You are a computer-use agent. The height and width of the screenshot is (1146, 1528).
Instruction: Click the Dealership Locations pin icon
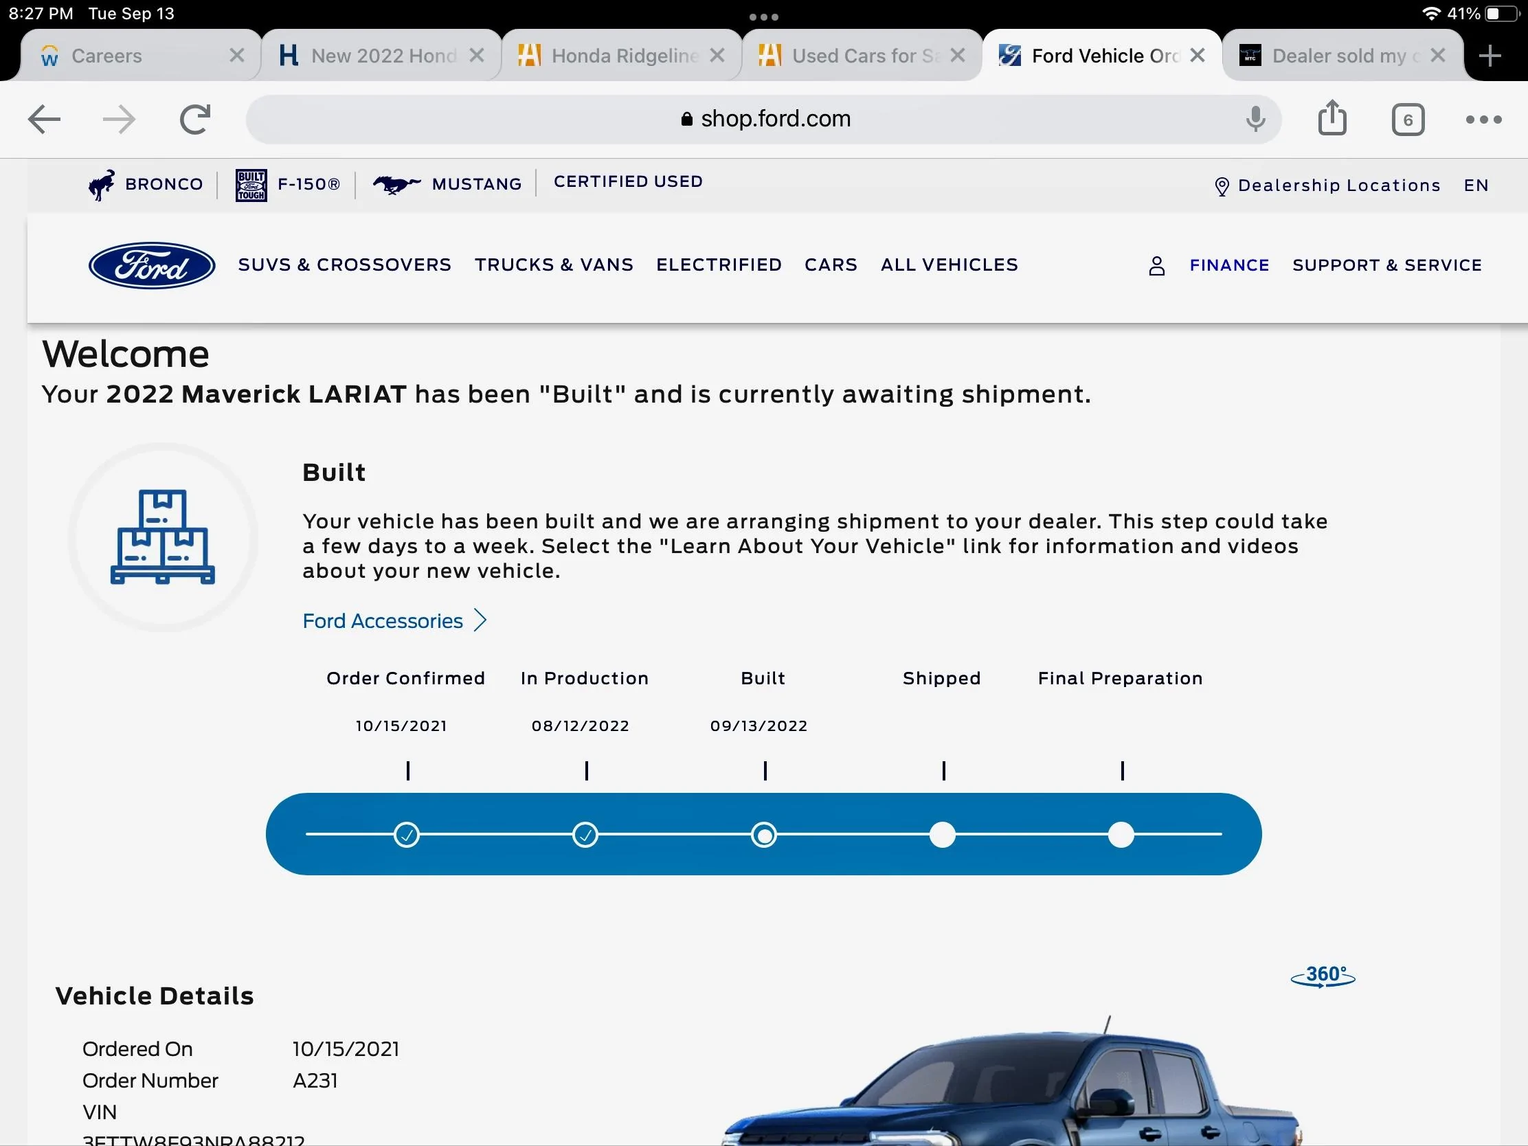point(1222,186)
